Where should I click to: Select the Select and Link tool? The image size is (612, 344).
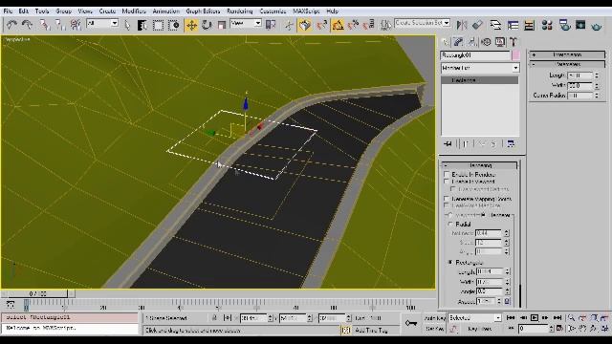[45, 26]
